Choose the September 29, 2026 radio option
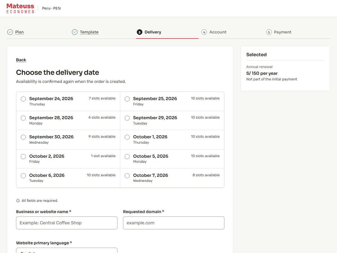Image resolution: width=337 pixels, height=253 pixels. click(x=127, y=118)
